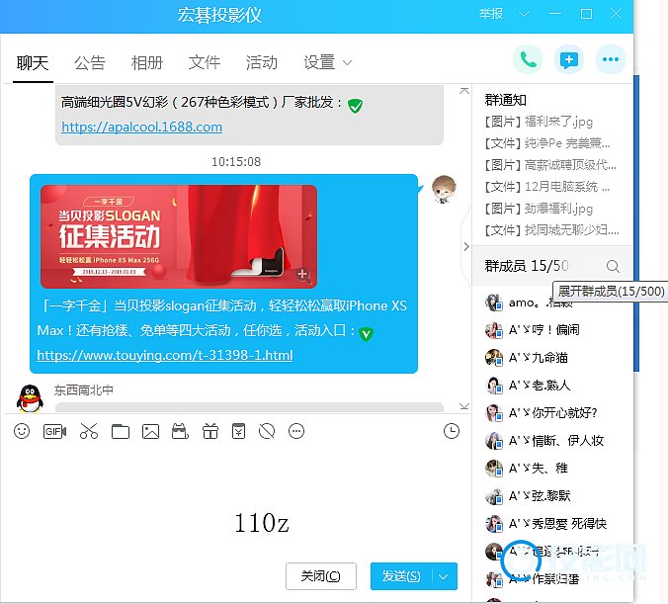Open the emoji smiley picker
The image size is (668, 604).
pyautogui.click(x=22, y=431)
